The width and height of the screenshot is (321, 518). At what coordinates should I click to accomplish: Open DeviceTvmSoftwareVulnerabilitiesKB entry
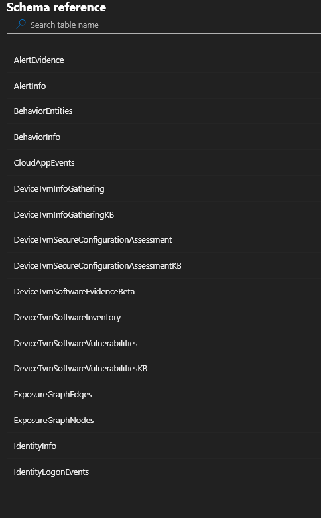coord(164,368)
